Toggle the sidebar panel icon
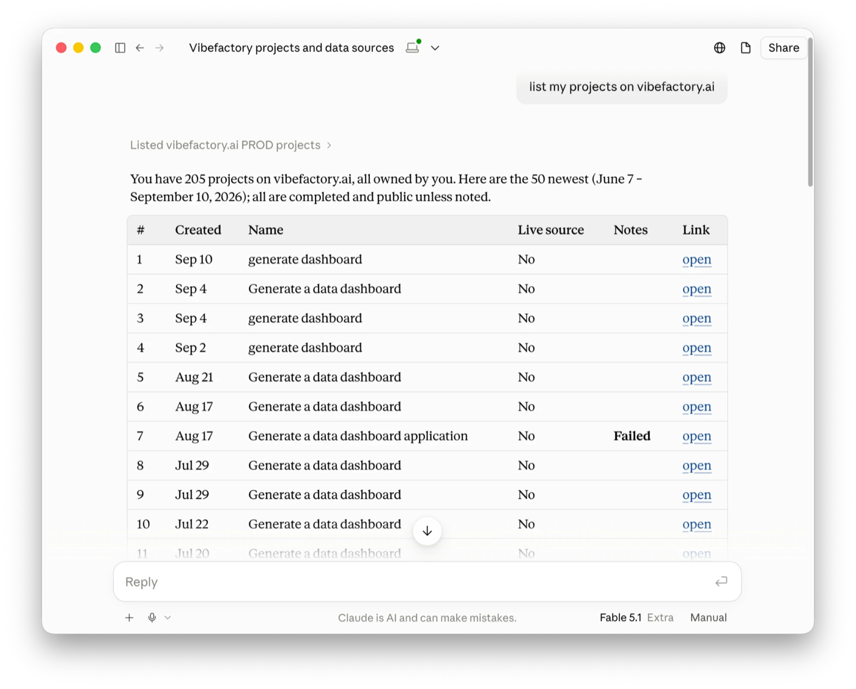Viewport: 856px width, 689px height. (120, 48)
